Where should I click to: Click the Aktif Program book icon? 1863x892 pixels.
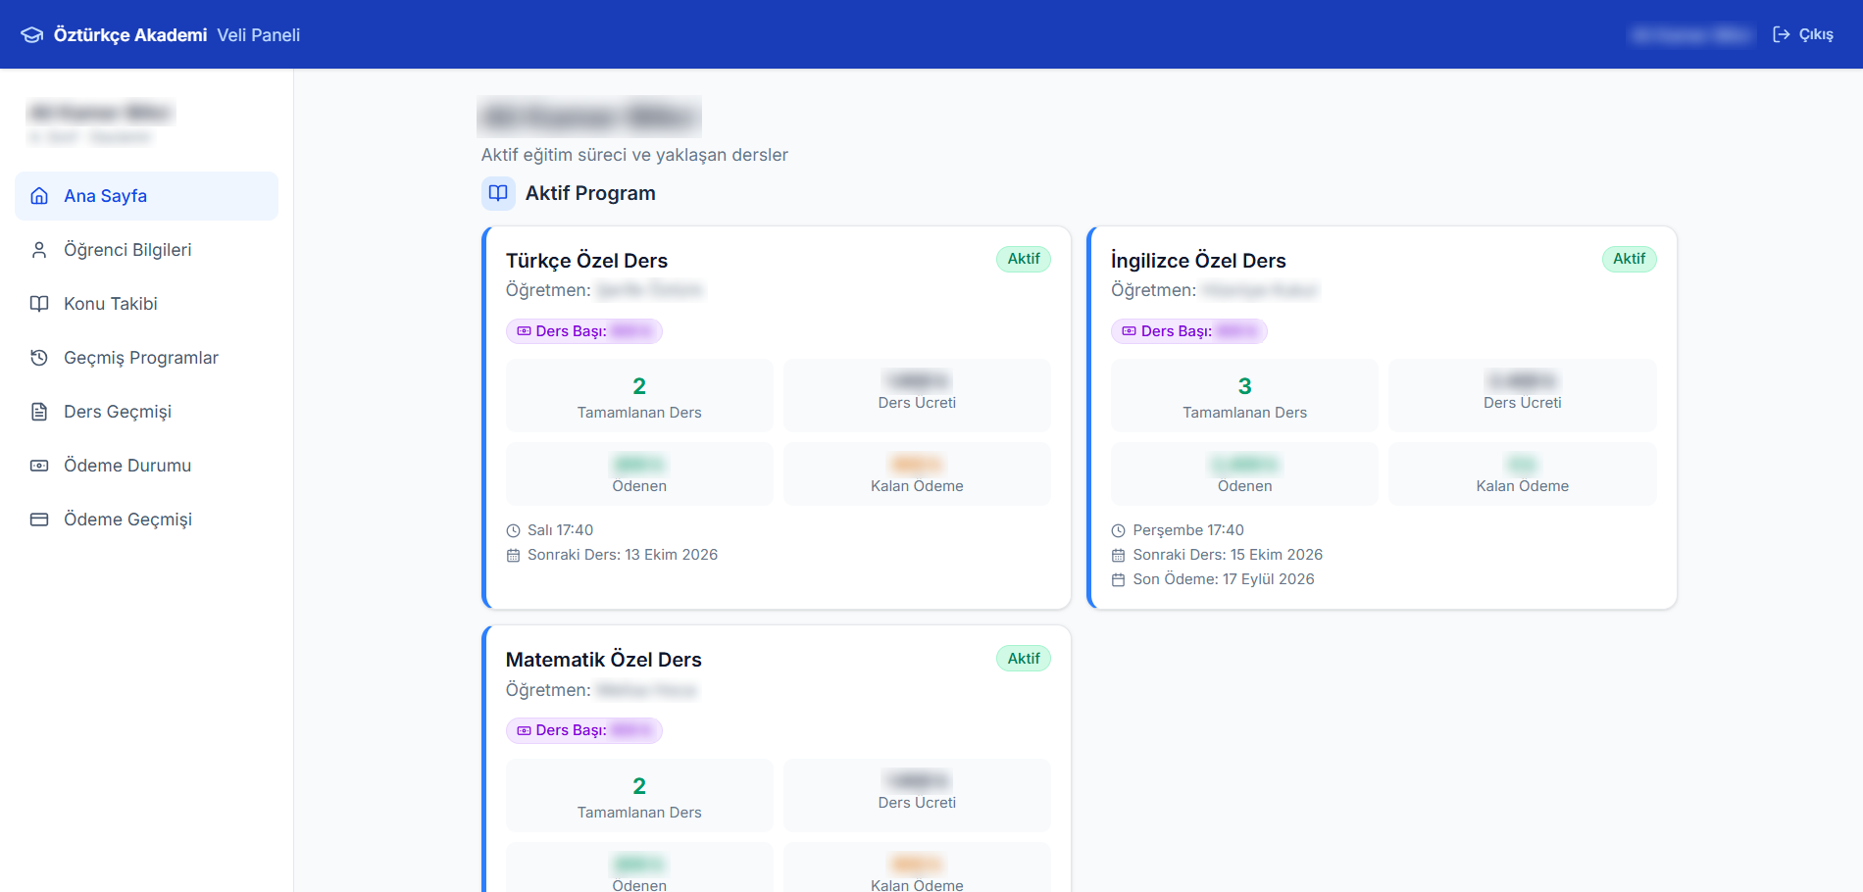click(498, 193)
